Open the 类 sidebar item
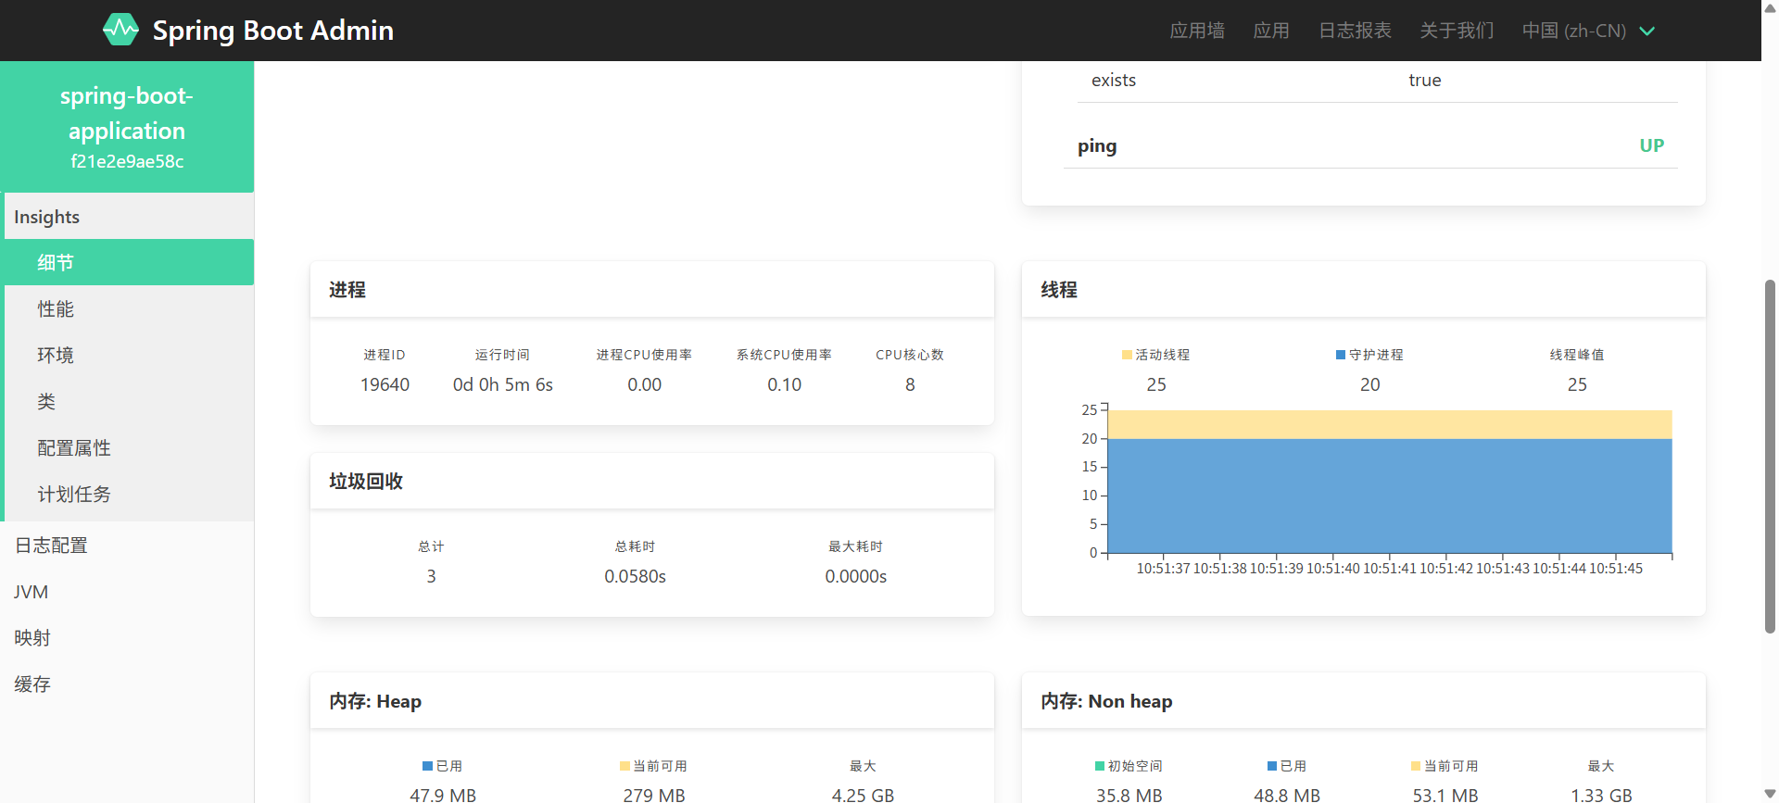 (129, 401)
